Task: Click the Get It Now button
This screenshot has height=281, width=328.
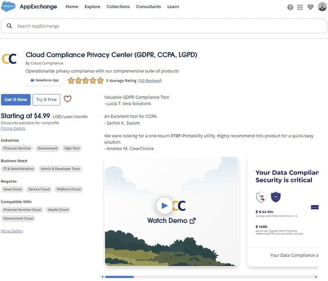Action: 16,100
